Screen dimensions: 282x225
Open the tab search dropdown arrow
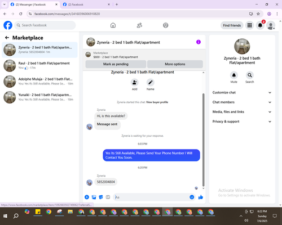pos(5,4)
